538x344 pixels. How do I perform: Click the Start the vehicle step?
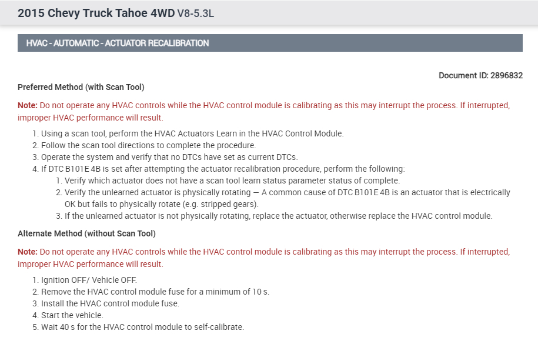pos(72,315)
